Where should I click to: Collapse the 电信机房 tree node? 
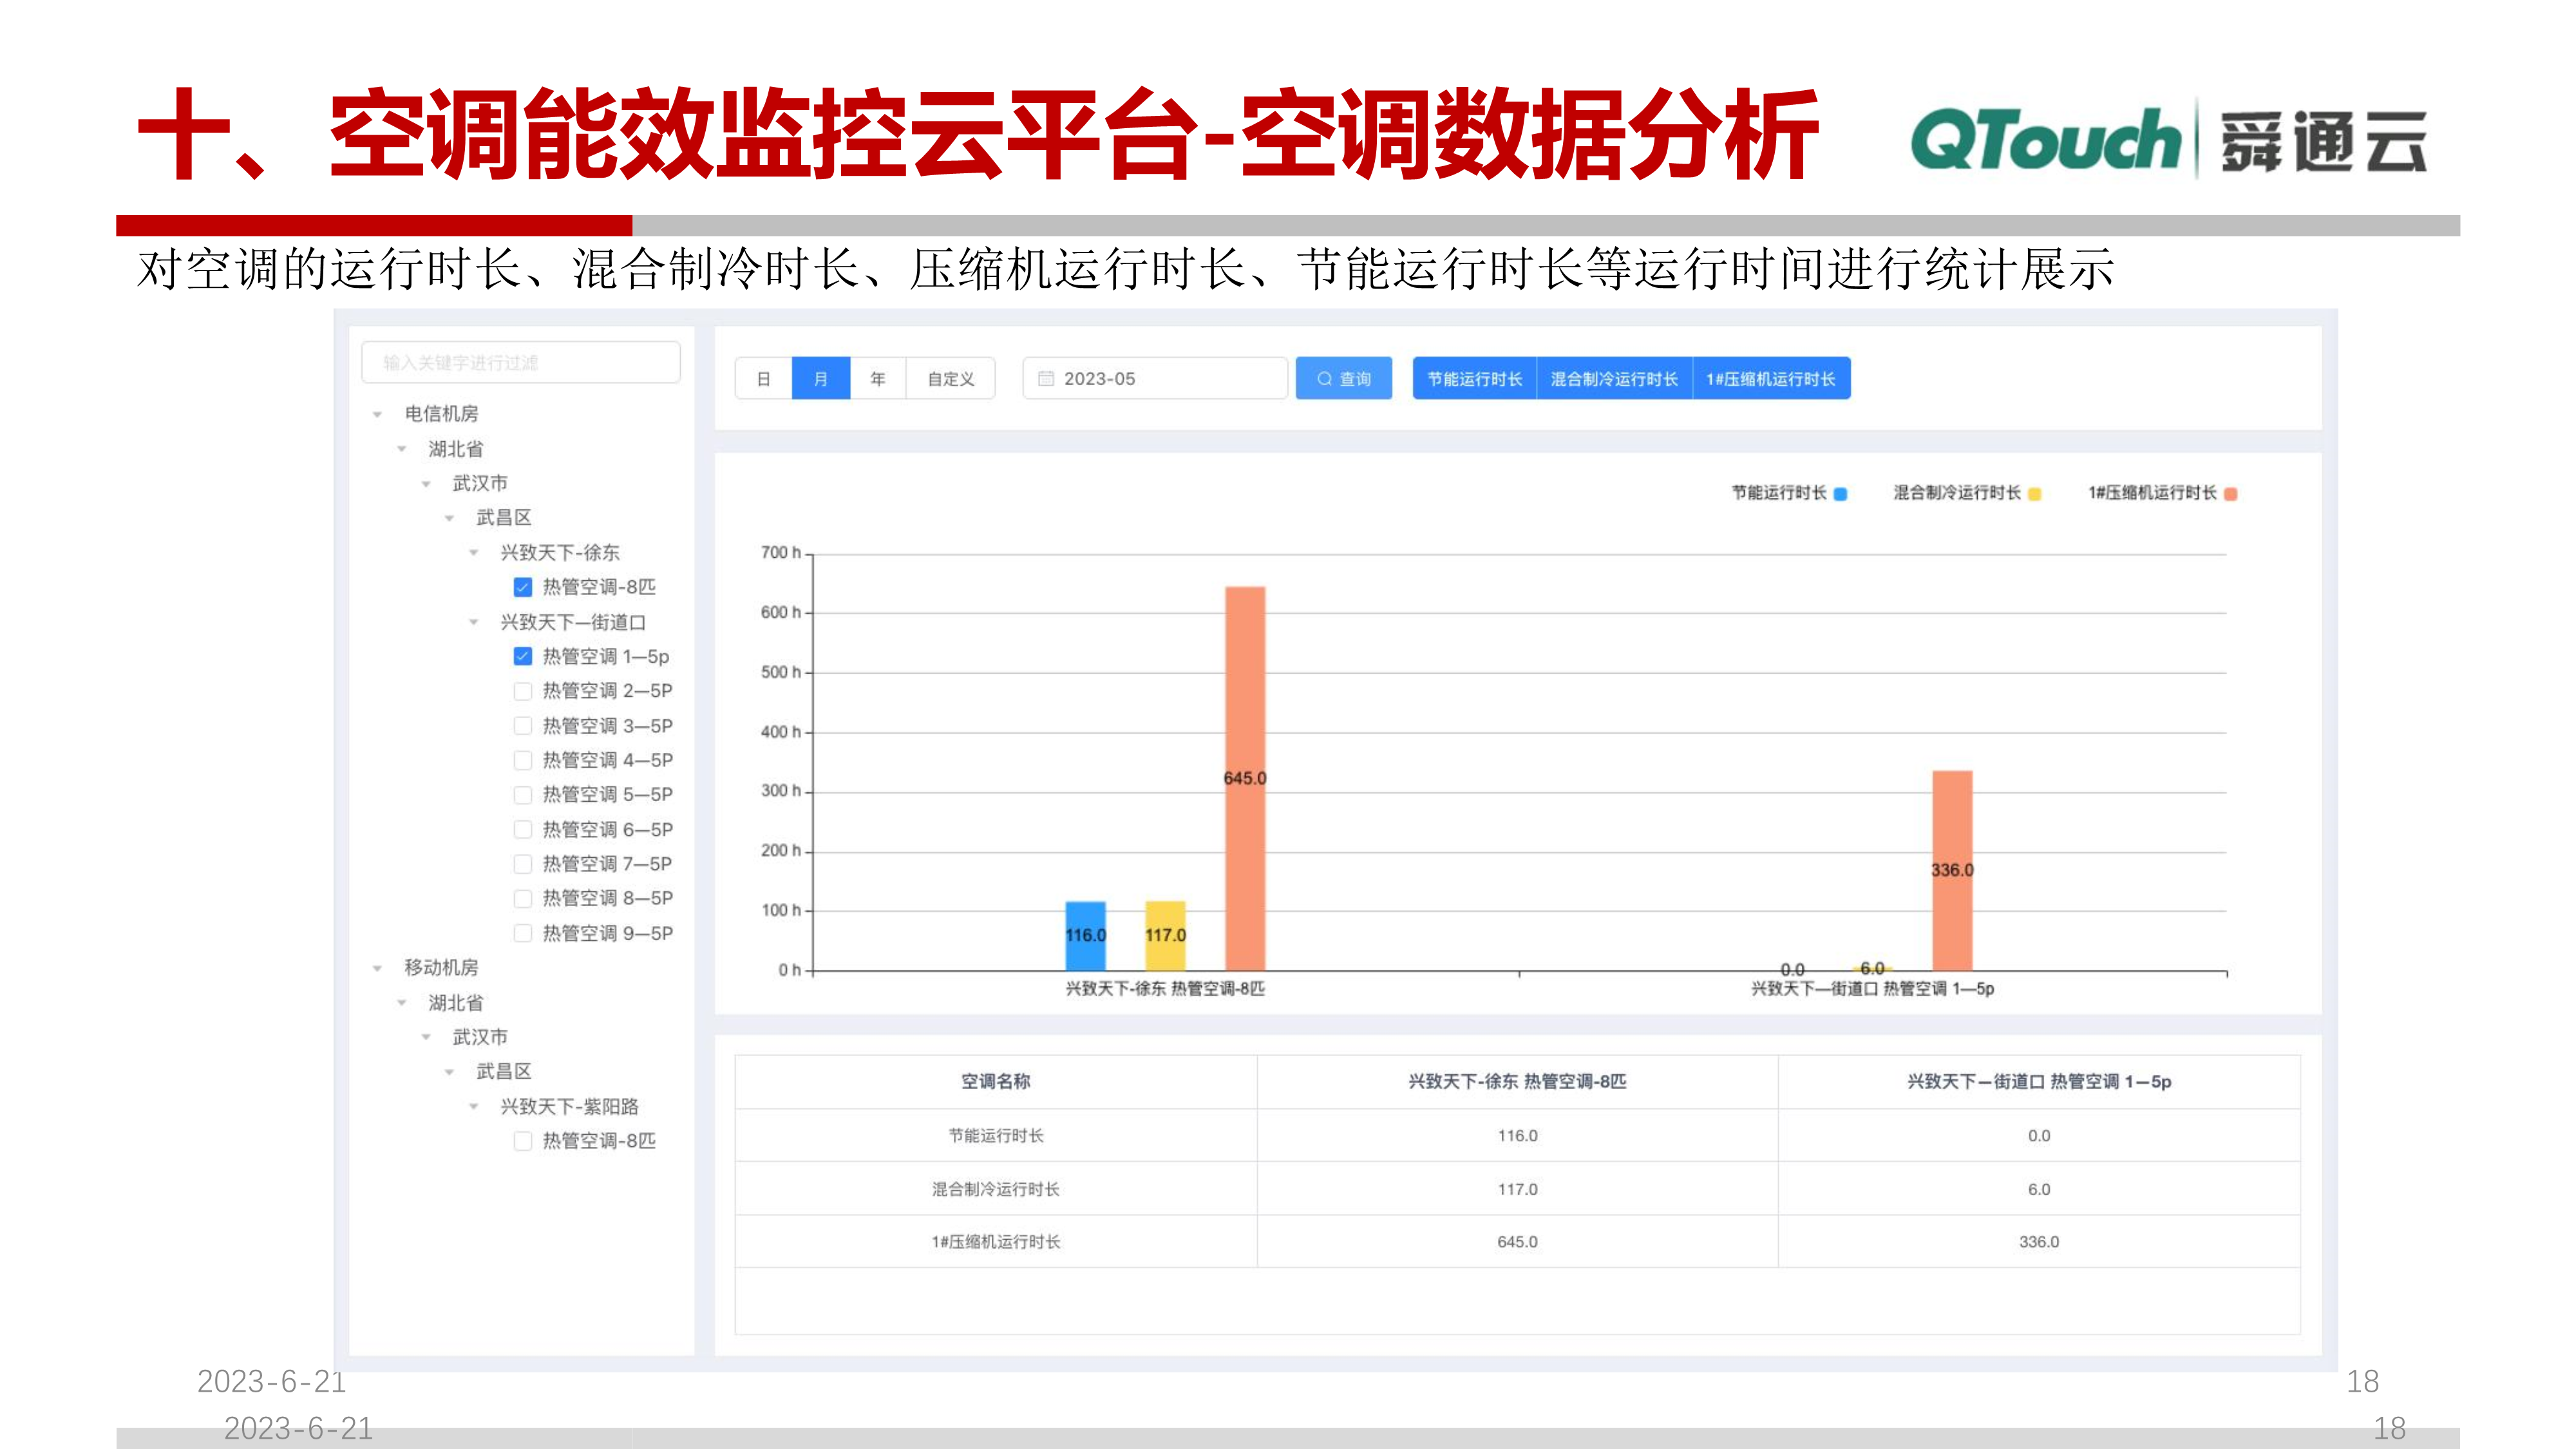tap(377, 414)
